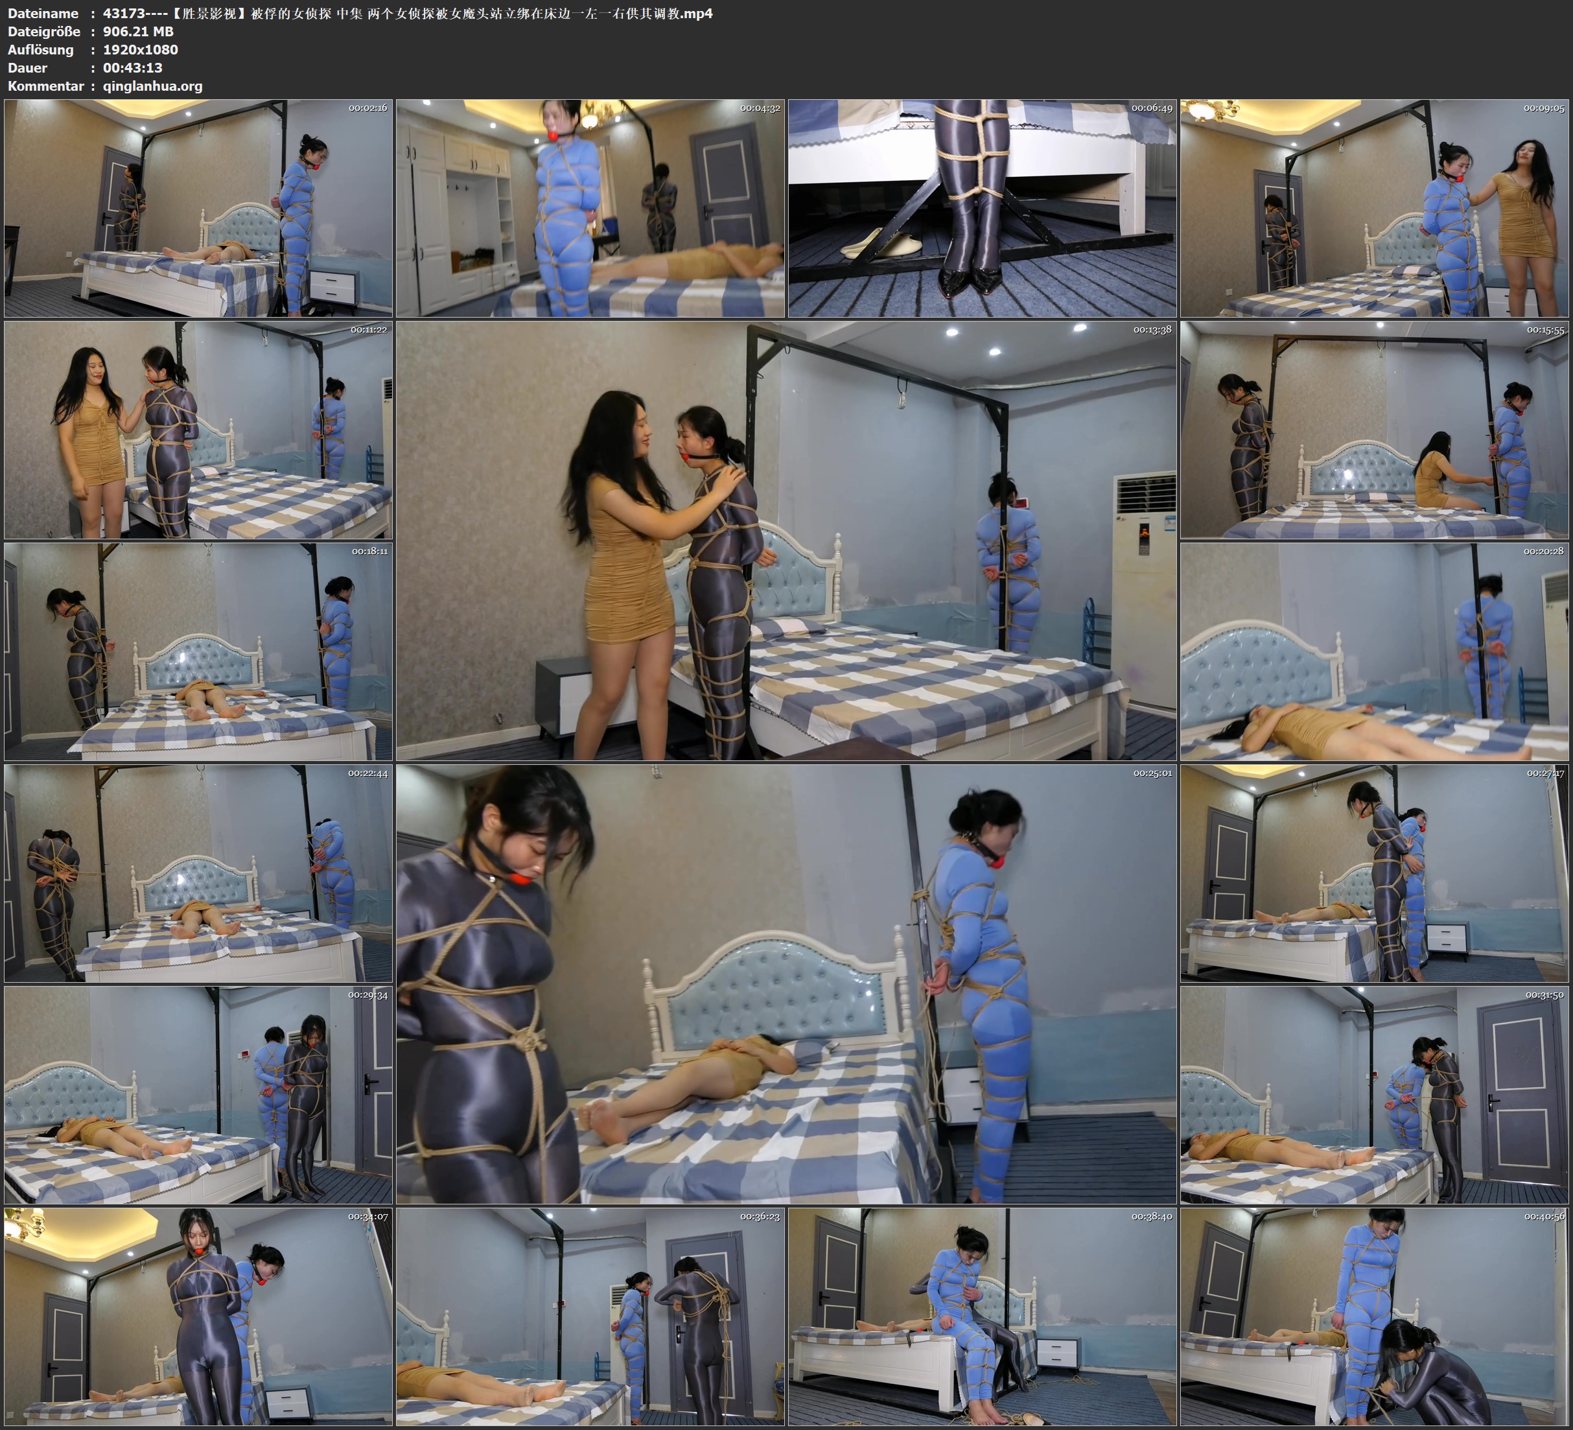
Task: Click the frame labeled 00:22:44
Action: point(198,873)
